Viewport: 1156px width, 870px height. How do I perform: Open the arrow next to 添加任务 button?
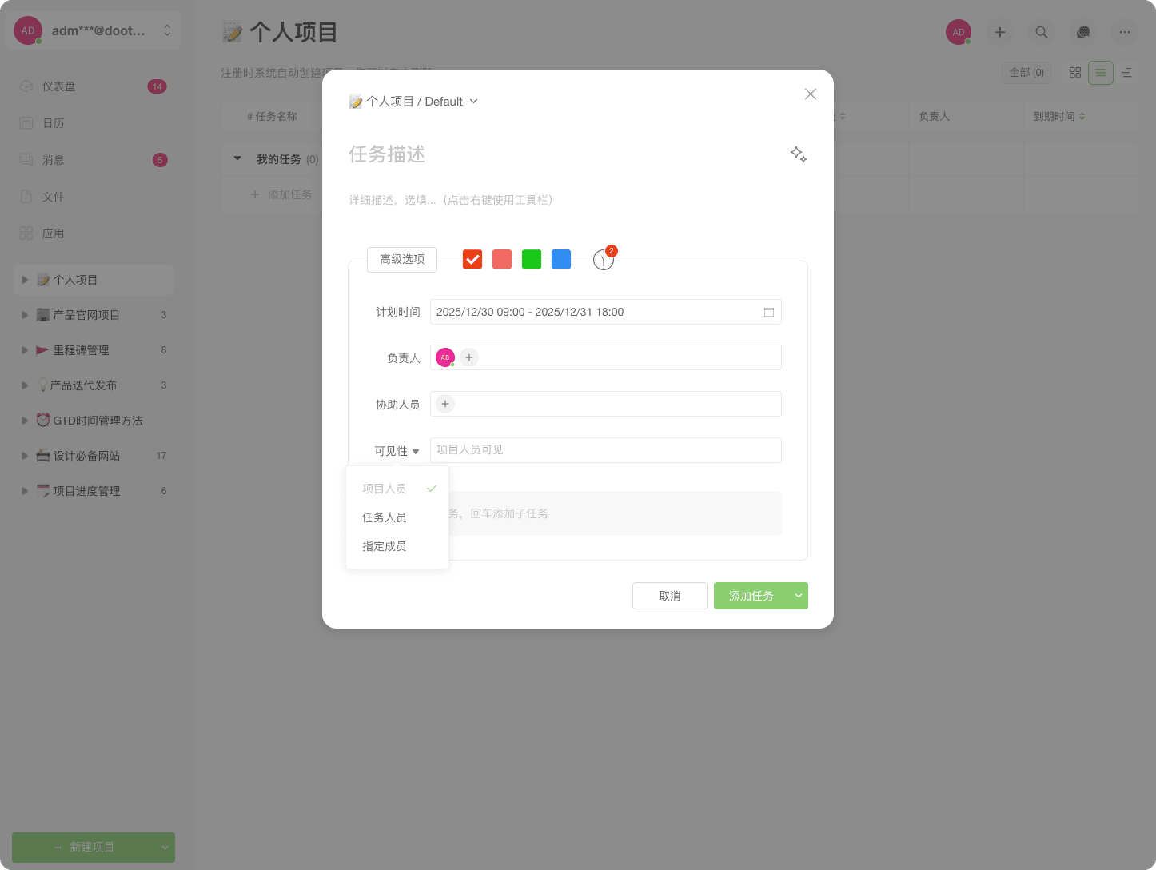click(x=798, y=596)
